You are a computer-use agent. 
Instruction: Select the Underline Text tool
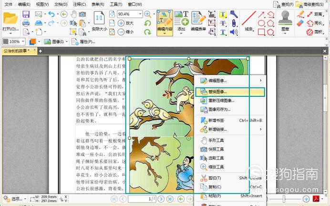[x=223, y=32]
